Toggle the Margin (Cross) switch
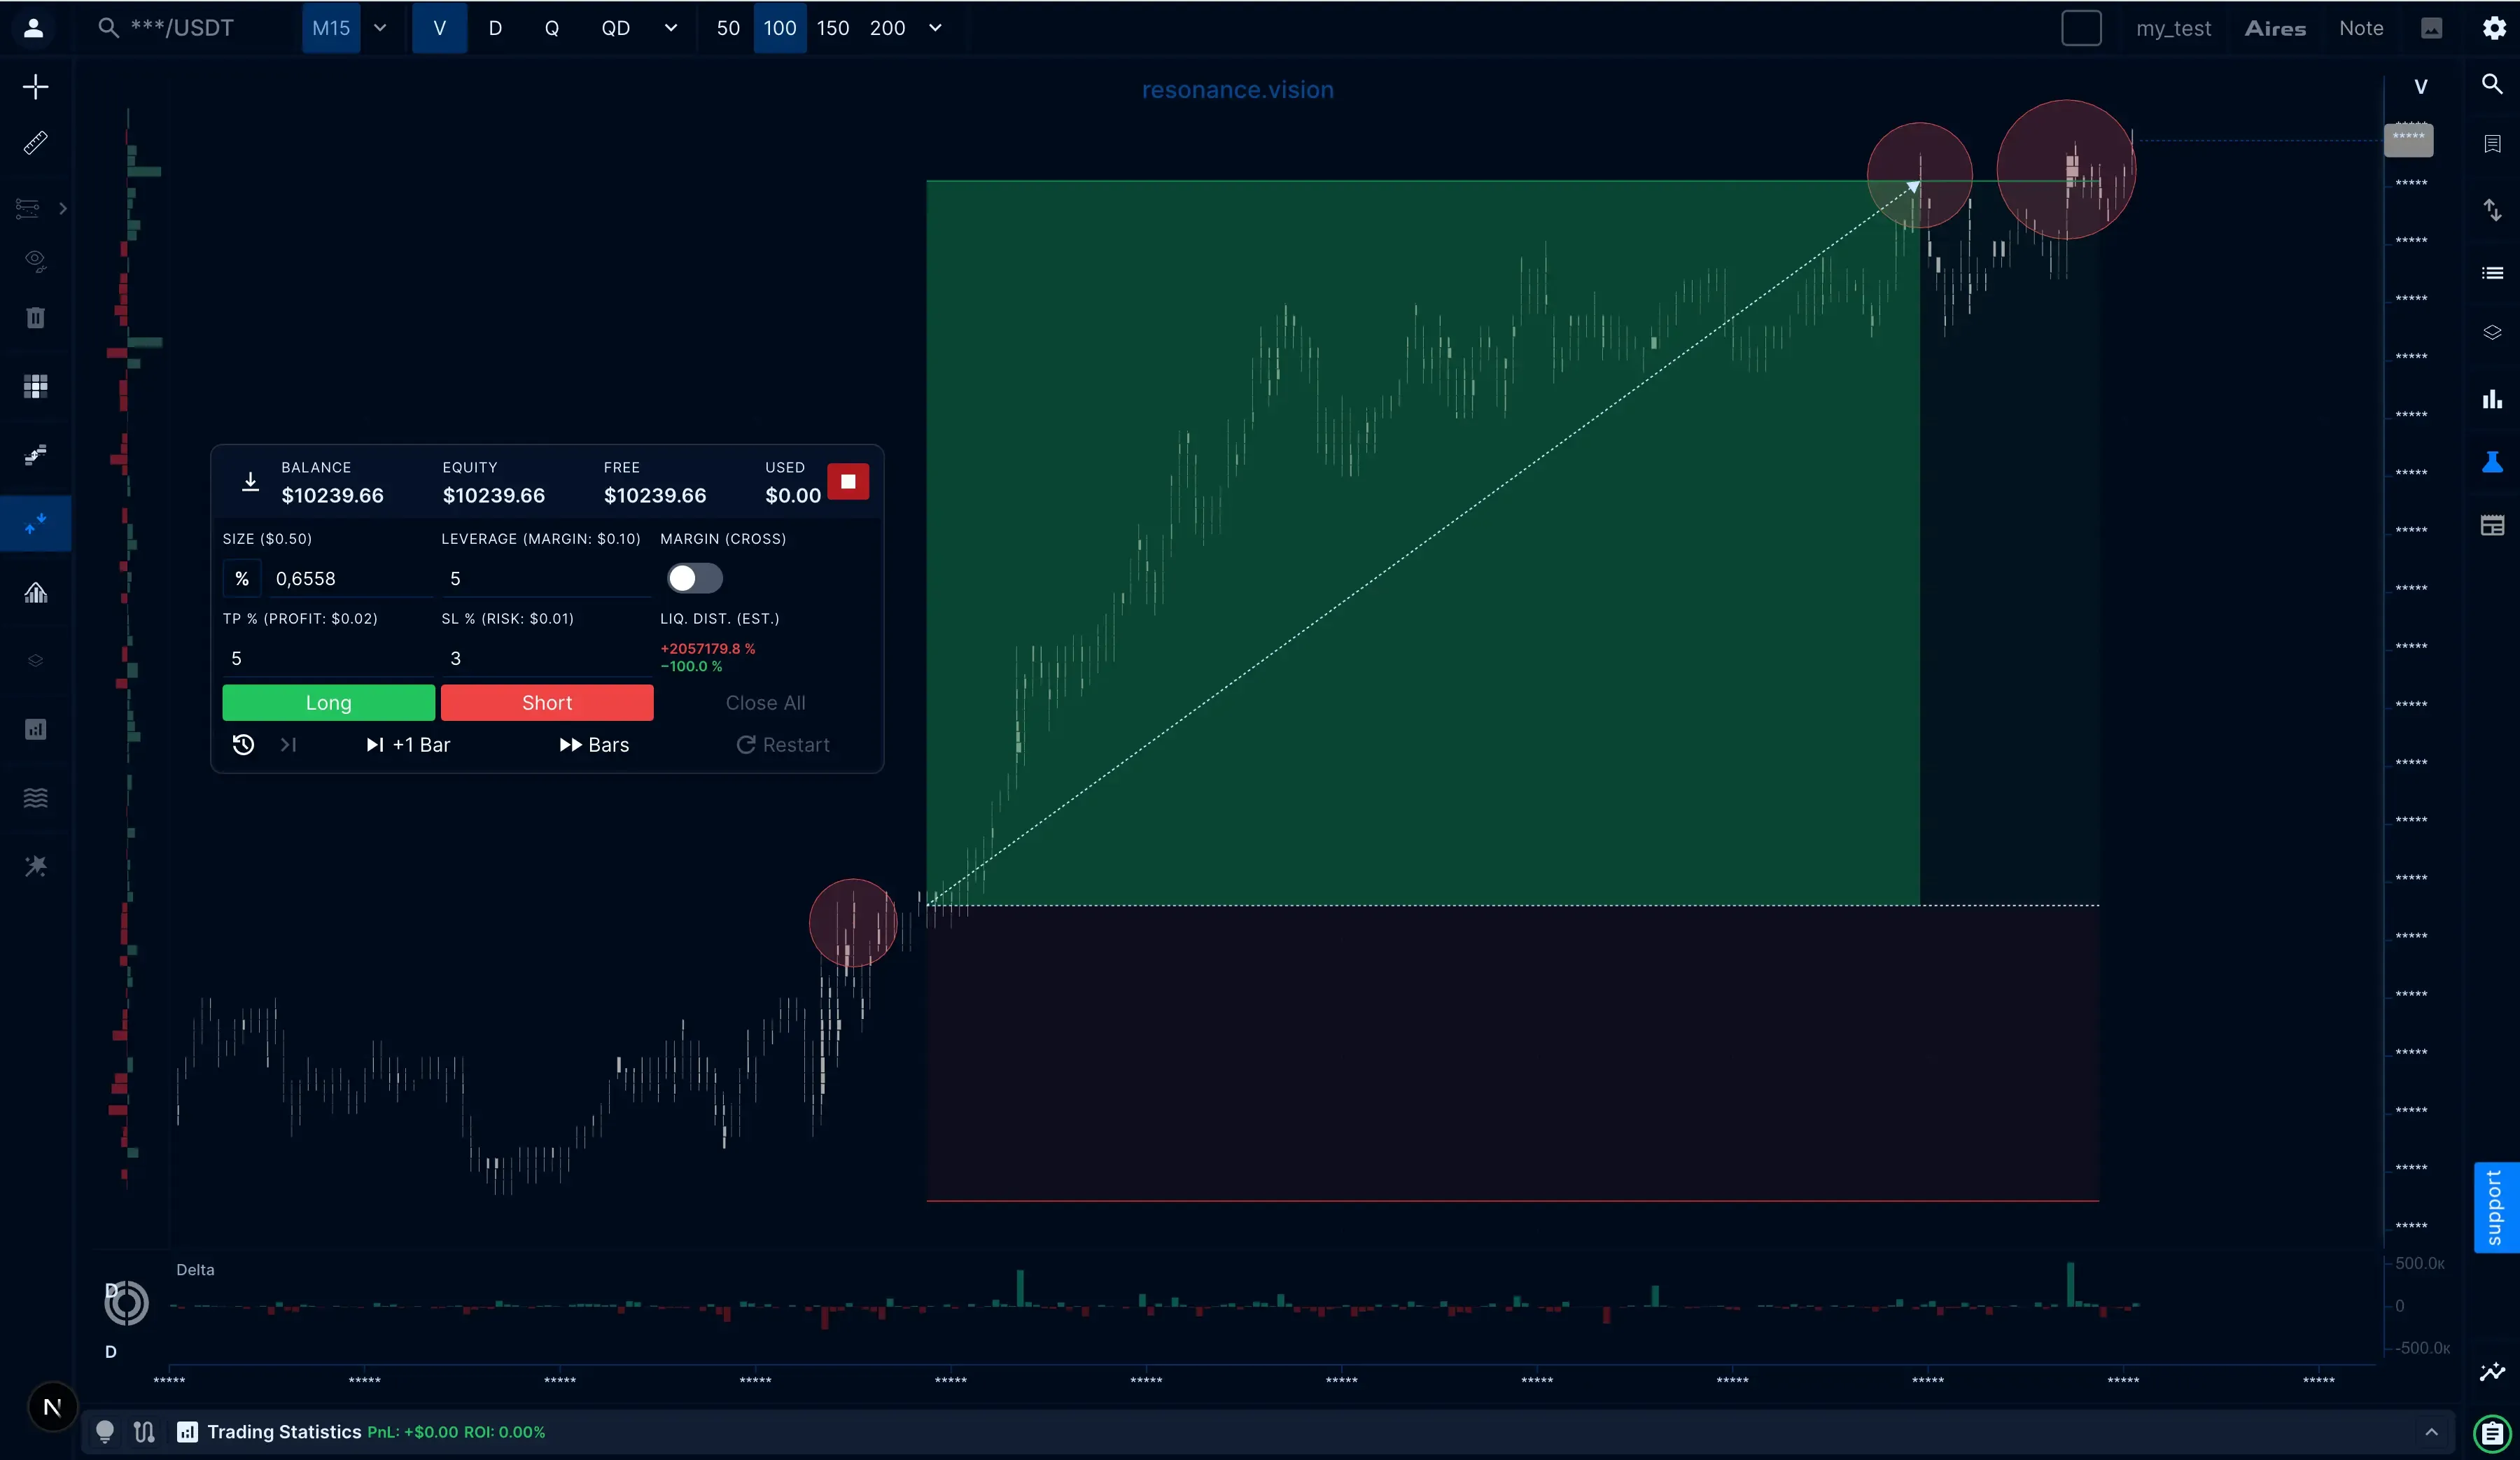 pos(694,578)
